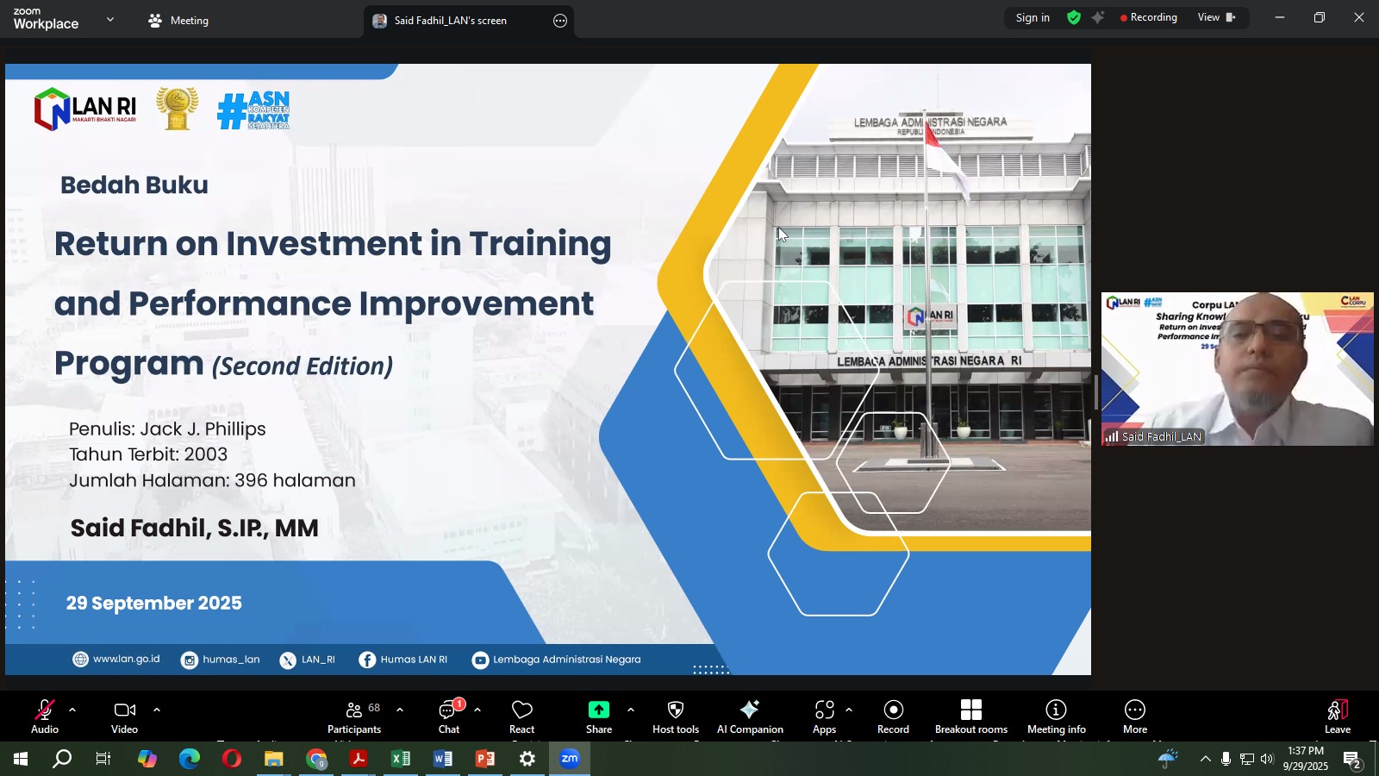Viewport: 1379px width, 776px height.
Task: Toggle the meeting Record button
Action: click(893, 716)
